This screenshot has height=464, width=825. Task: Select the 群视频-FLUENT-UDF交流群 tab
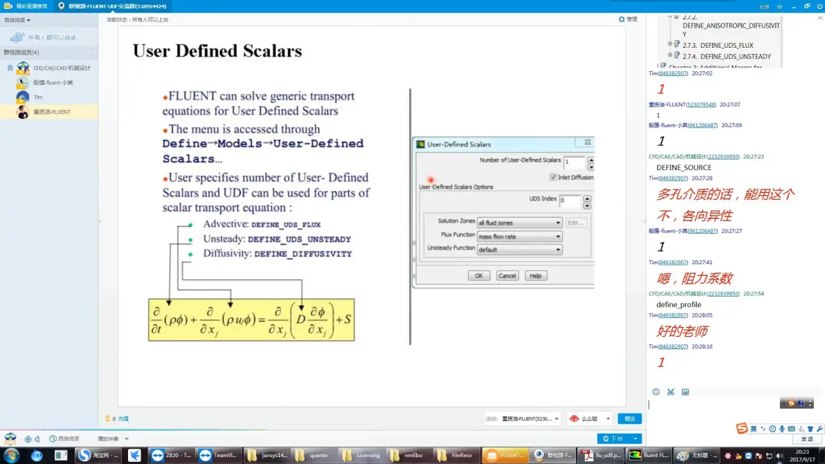112,6
